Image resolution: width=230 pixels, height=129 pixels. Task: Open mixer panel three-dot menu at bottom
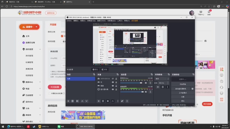click(x=127, y=101)
